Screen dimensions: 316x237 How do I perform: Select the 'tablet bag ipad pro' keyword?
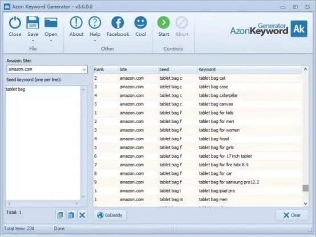217,191
